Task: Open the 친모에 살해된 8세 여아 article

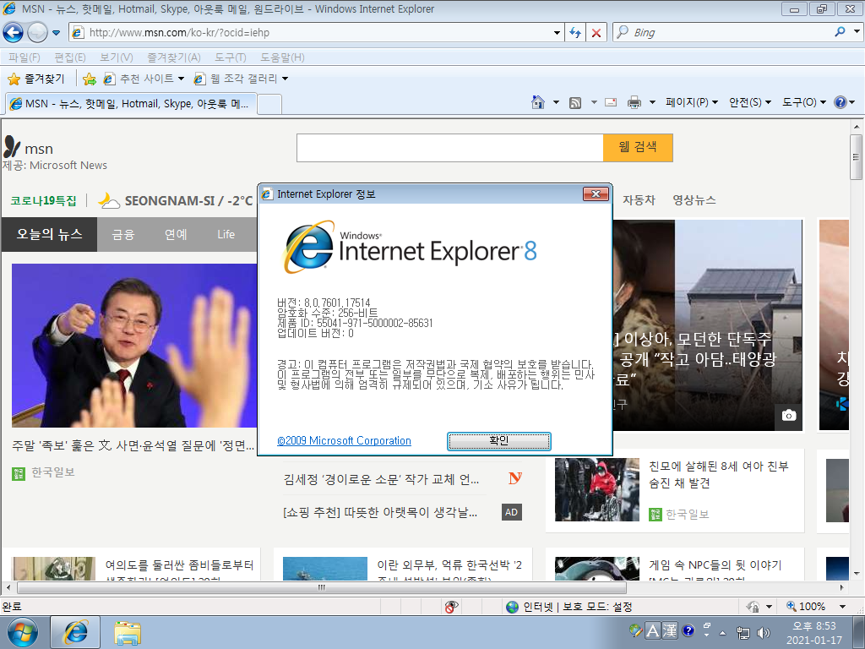Action: click(x=719, y=475)
